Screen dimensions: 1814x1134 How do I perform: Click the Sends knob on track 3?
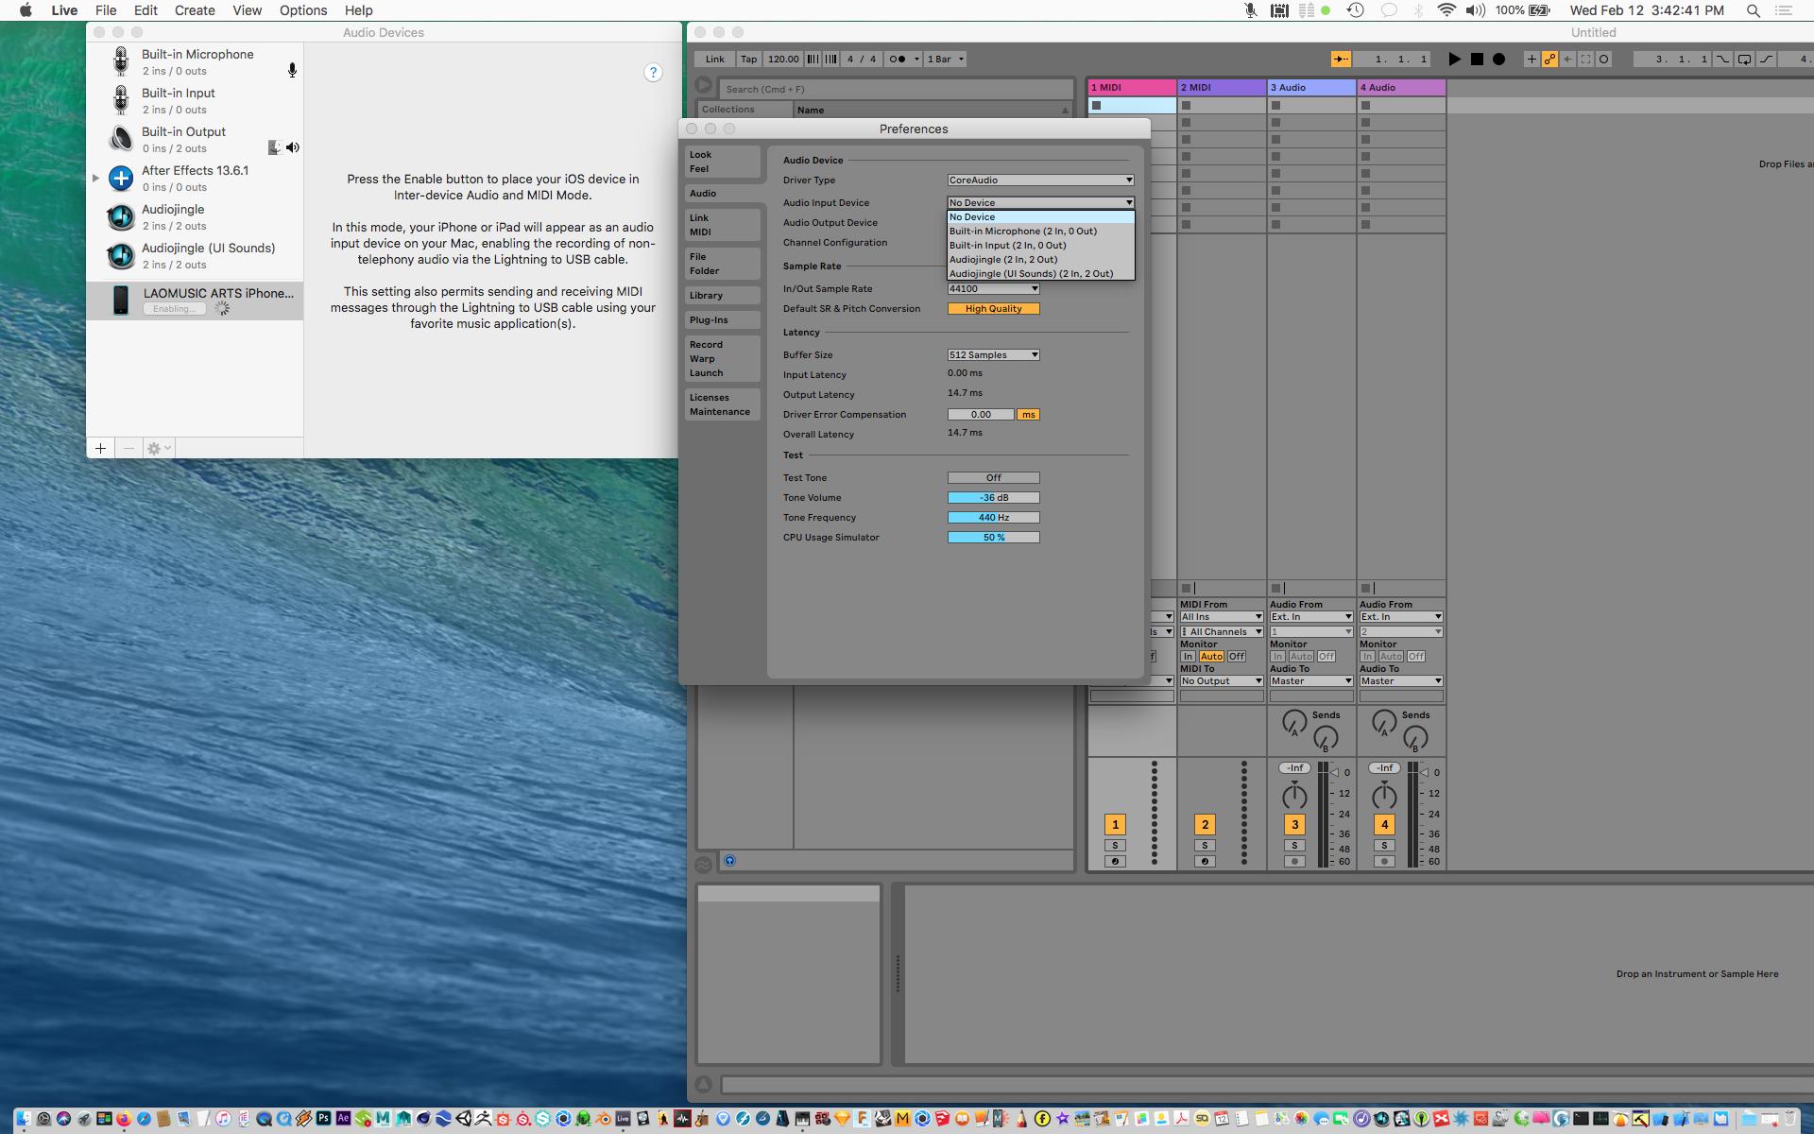(x=1292, y=725)
